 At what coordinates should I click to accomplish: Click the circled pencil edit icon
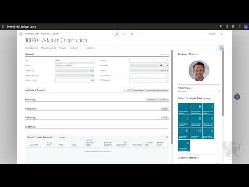coord(117,34)
